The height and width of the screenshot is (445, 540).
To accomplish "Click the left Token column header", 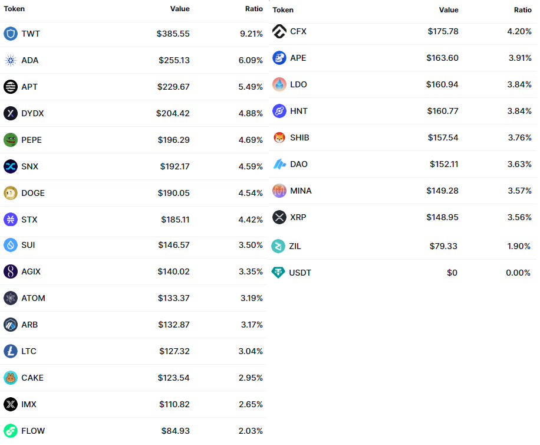I will coord(14,9).
